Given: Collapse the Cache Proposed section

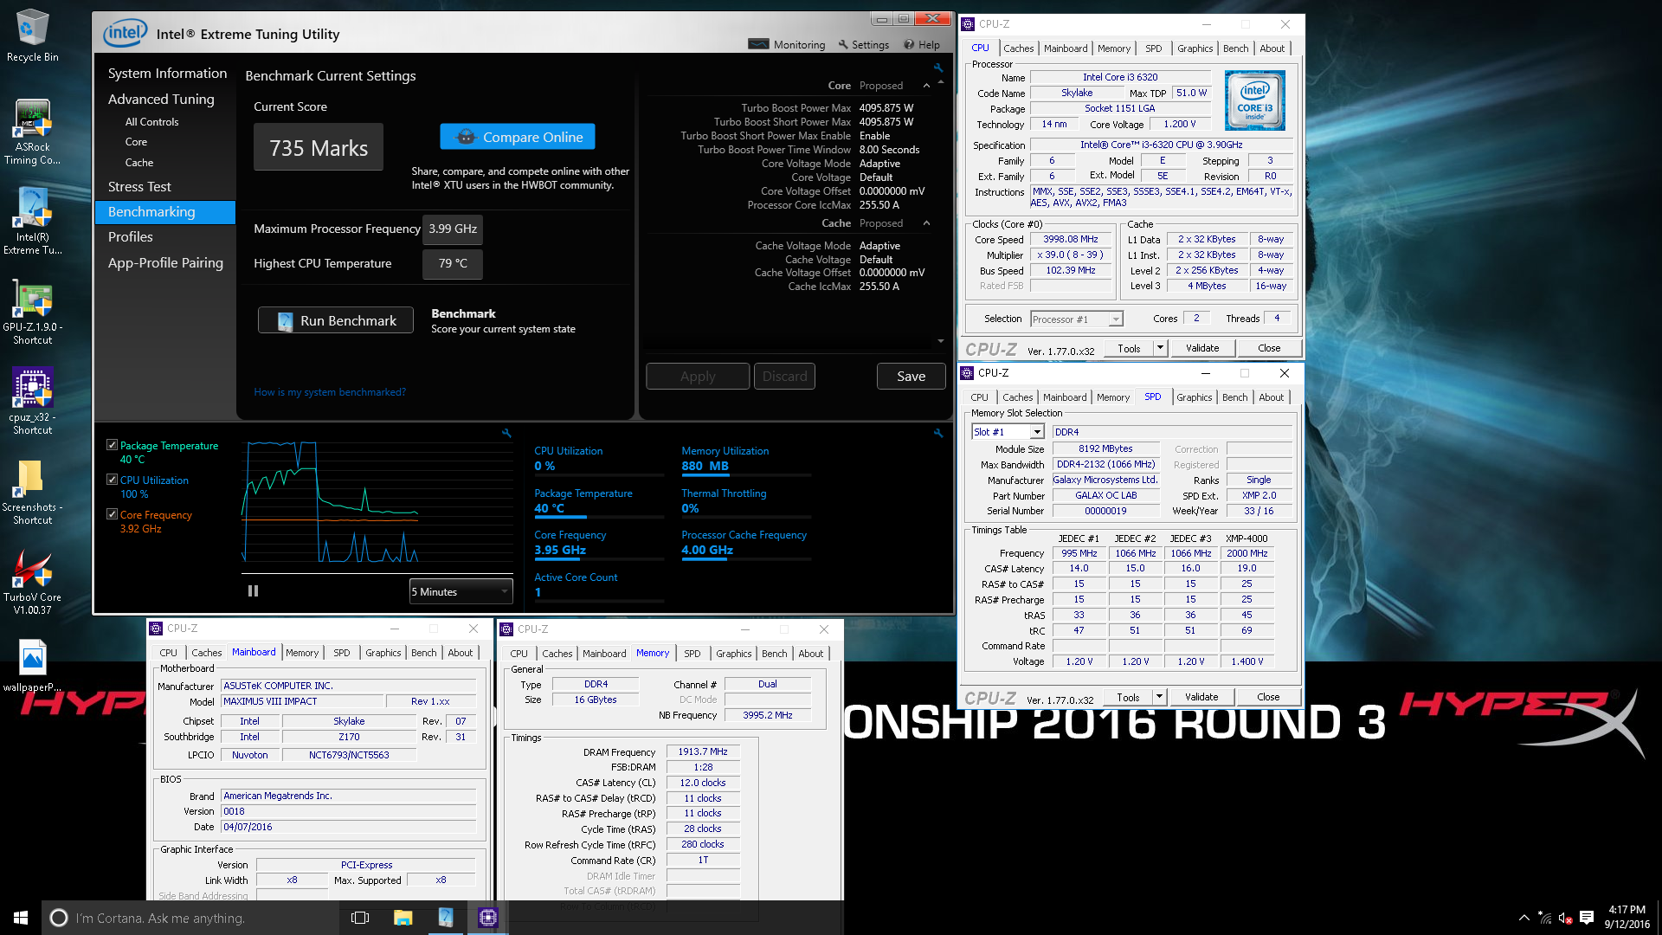Looking at the screenshot, I should [927, 223].
